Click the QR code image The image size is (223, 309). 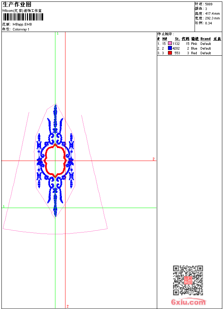pyautogui.click(x=188, y=280)
